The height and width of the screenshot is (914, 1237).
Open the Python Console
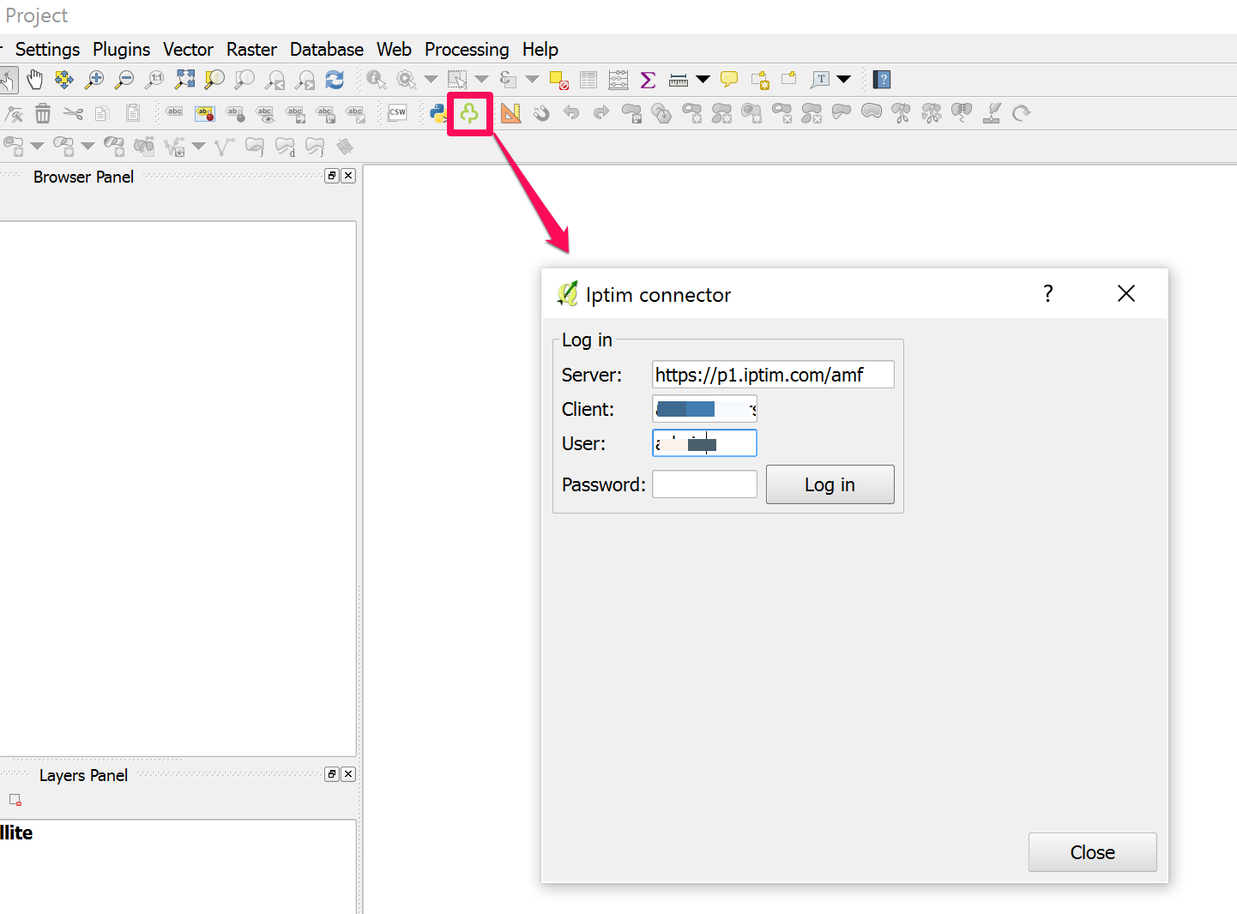[437, 112]
